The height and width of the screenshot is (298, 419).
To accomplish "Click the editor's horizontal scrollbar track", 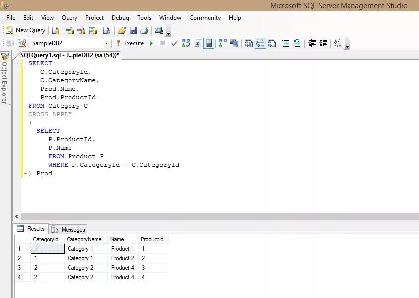I will pyautogui.click(x=220, y=216).
